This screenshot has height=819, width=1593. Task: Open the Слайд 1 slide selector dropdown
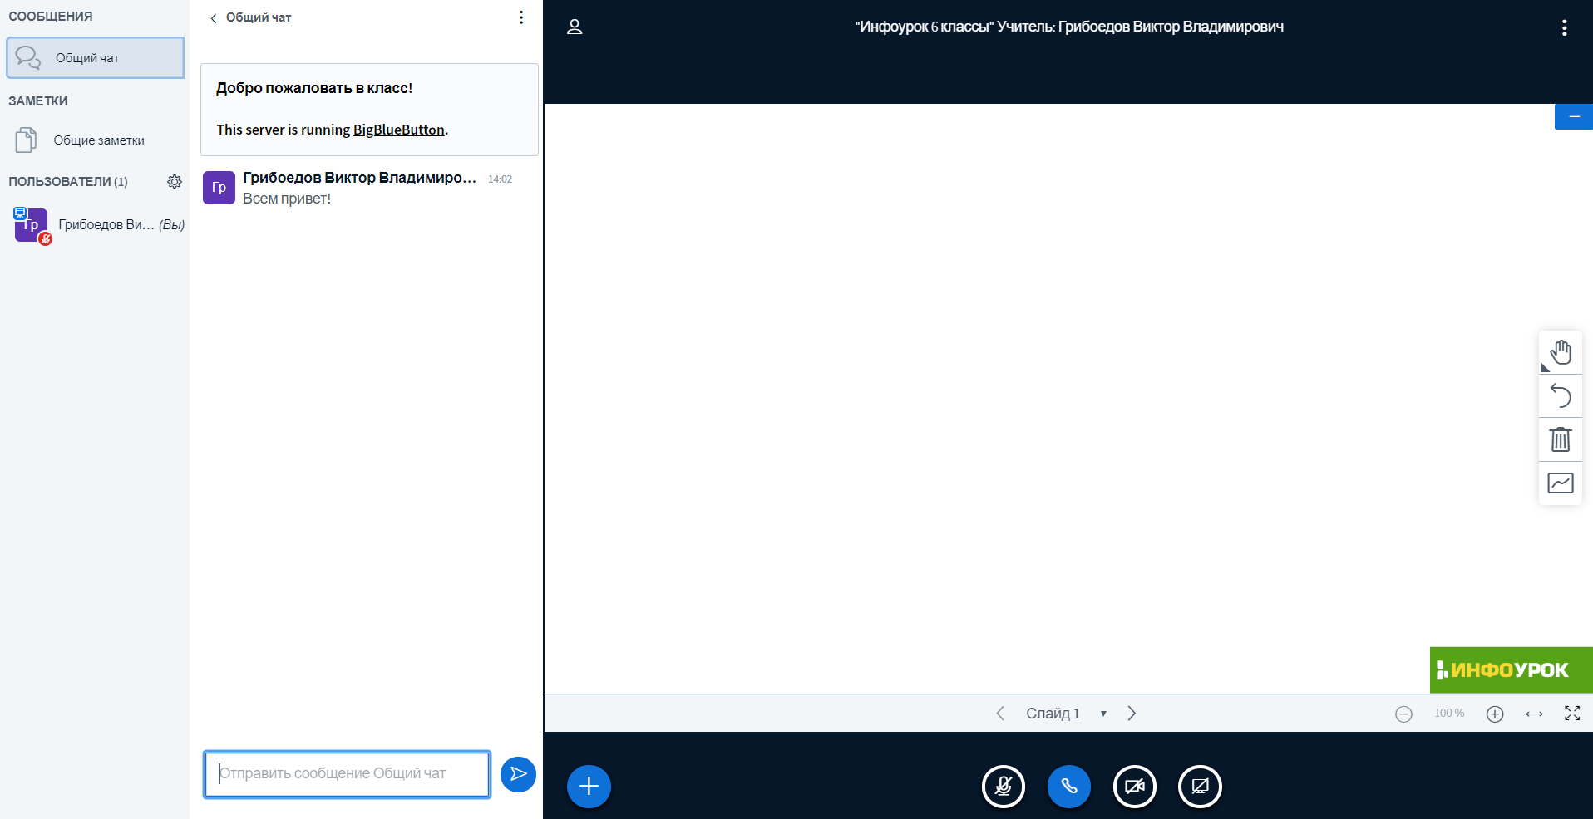point(1066,714)
